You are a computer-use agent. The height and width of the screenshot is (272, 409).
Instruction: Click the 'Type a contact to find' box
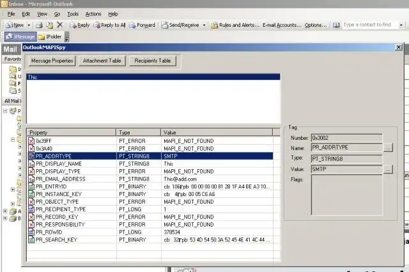[370, 25]
